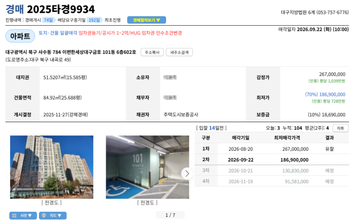The image size is (354, 223).
Task: Open the apartment exterior 전경도 photo
Action: coord(52,167)
